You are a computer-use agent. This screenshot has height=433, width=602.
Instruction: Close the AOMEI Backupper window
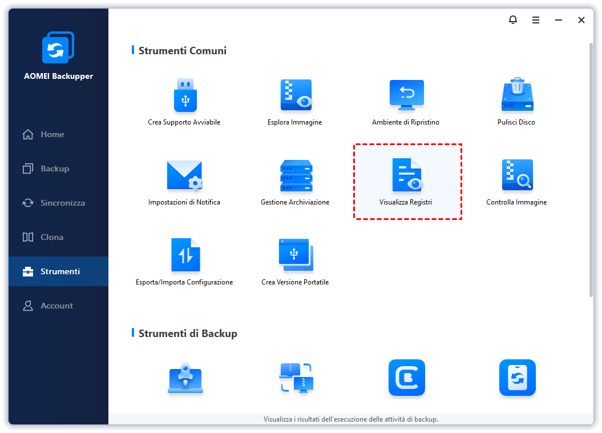click(x=581, y=20)
